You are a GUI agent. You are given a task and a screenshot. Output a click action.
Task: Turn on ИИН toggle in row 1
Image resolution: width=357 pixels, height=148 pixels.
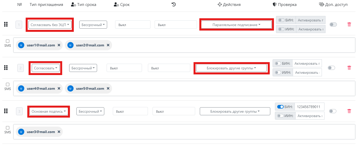[281, 29]
